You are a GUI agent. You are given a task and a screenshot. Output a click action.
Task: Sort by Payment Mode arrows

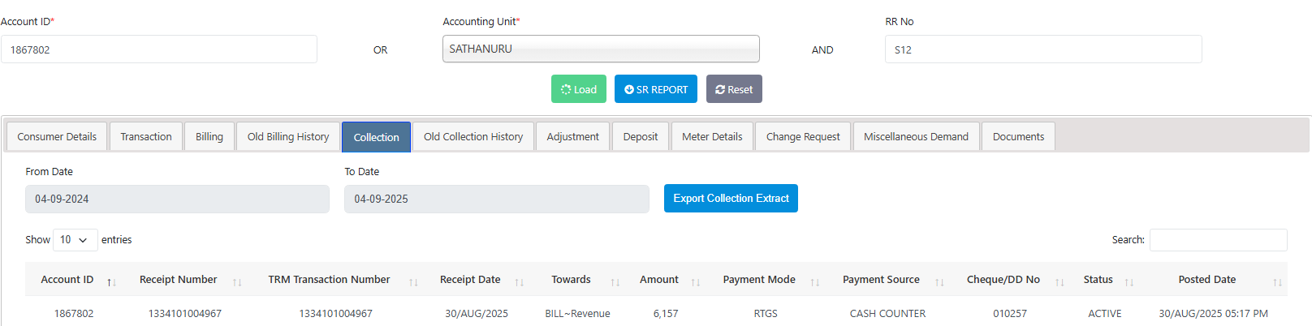pos(815,281)
